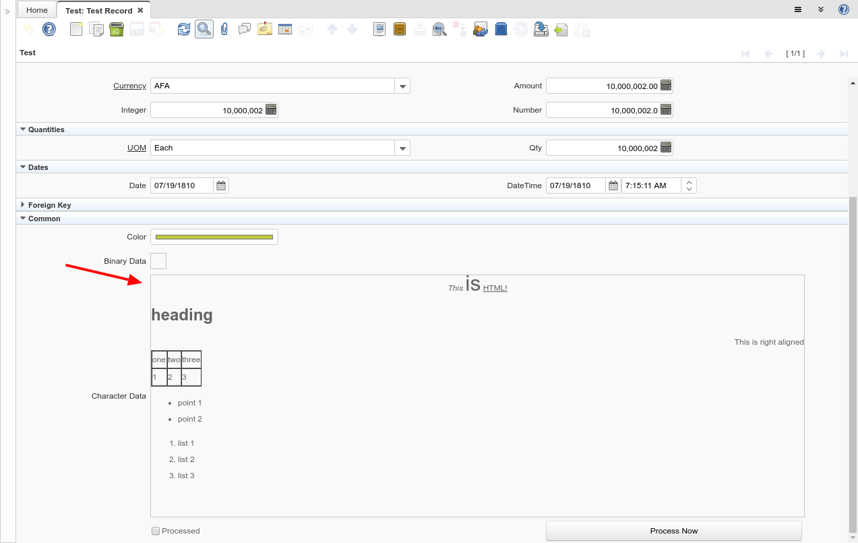The height and width of the screenshot is (543, 858).
Task: Create a new record with New icon
Action: (76, 29)
